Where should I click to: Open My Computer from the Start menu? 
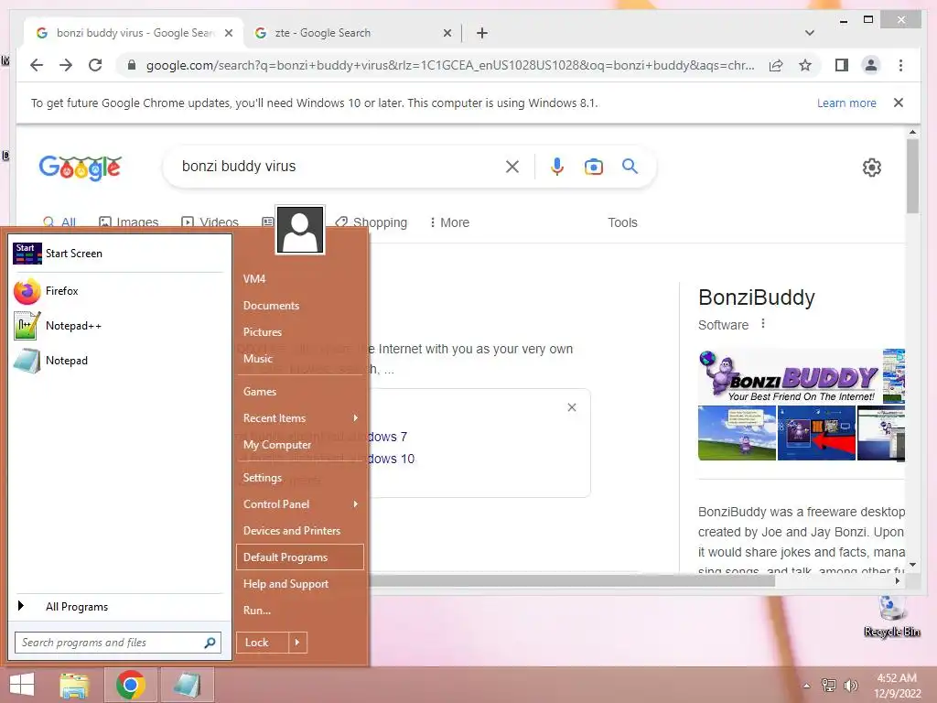point(300,445)
